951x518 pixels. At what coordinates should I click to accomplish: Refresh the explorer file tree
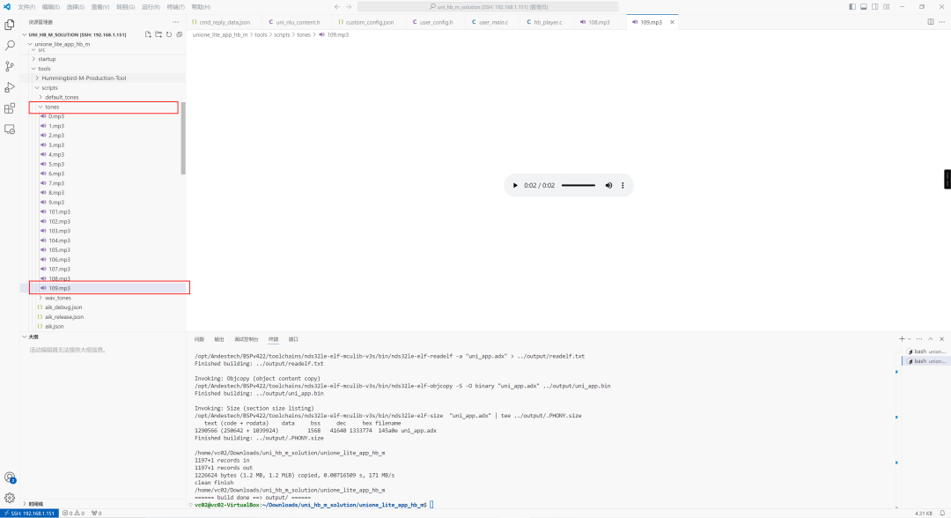click(x=168, y=34)
